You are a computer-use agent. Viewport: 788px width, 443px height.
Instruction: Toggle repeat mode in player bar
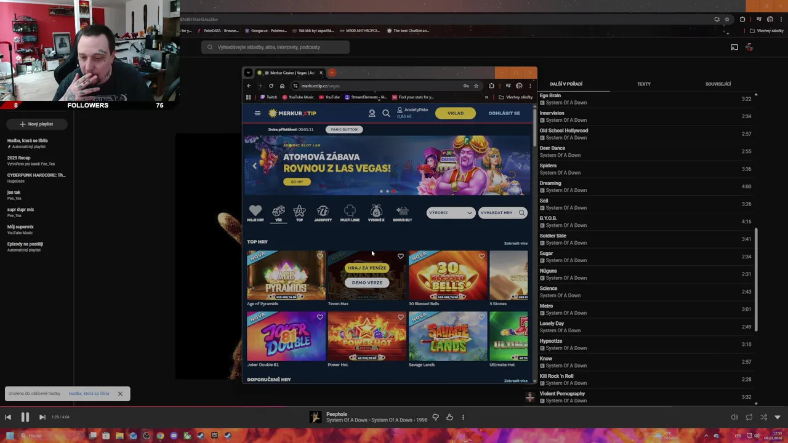click(749, 417)
